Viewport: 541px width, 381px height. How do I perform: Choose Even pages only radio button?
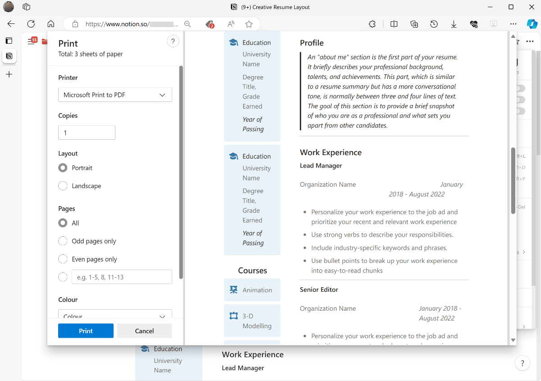(63, 259)
